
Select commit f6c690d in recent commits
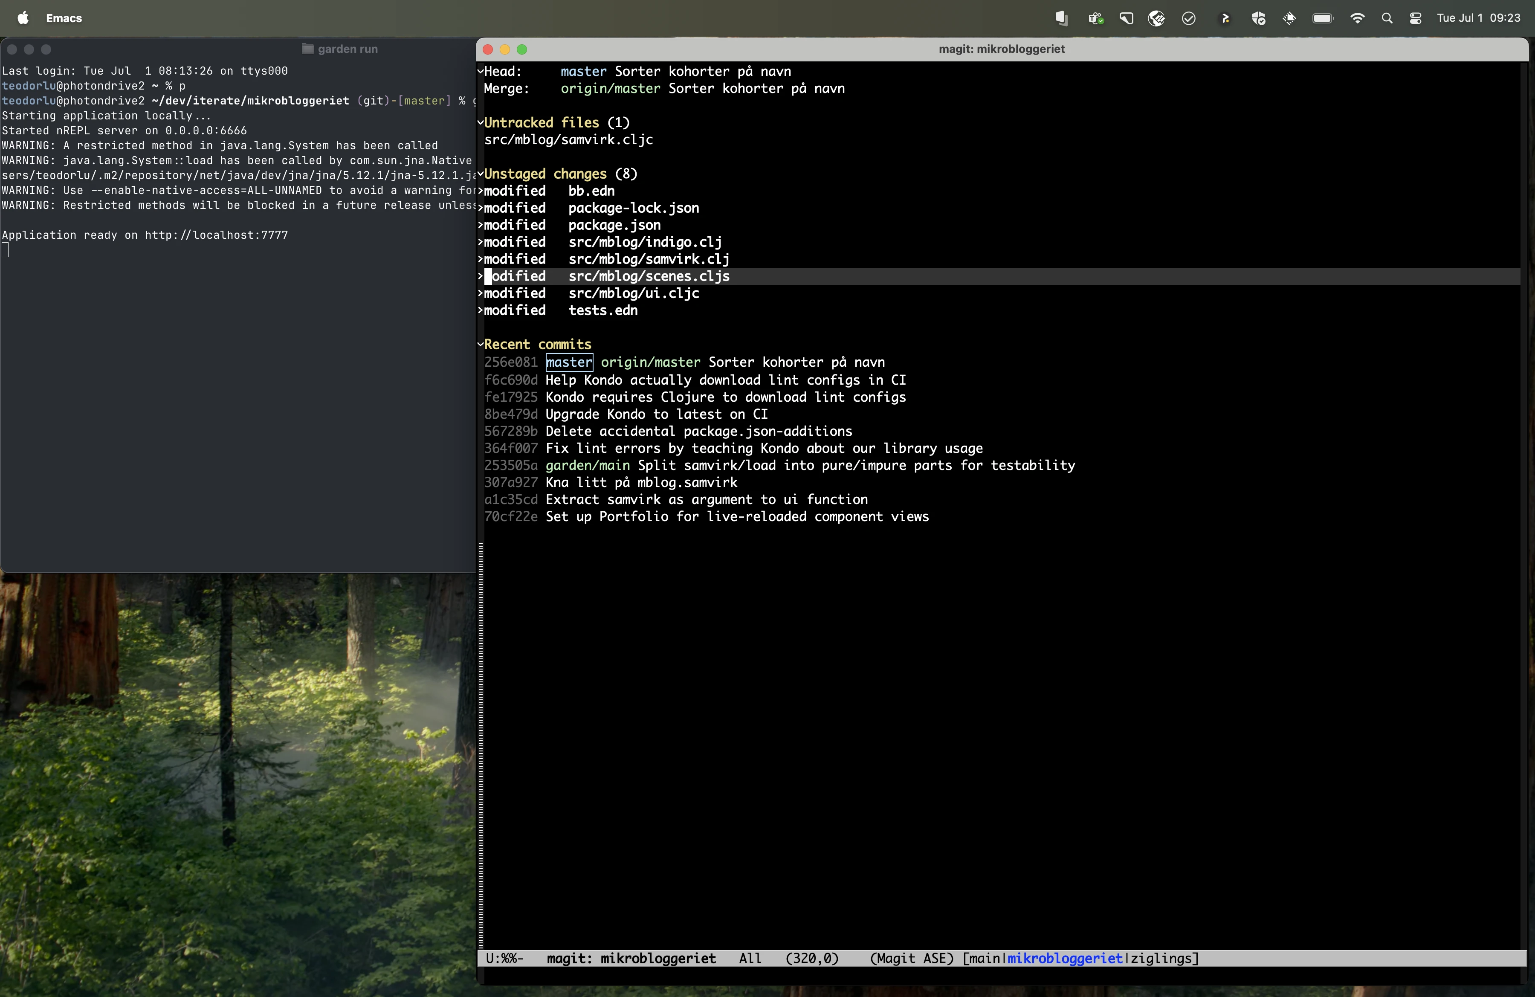[x=511, y=380]
